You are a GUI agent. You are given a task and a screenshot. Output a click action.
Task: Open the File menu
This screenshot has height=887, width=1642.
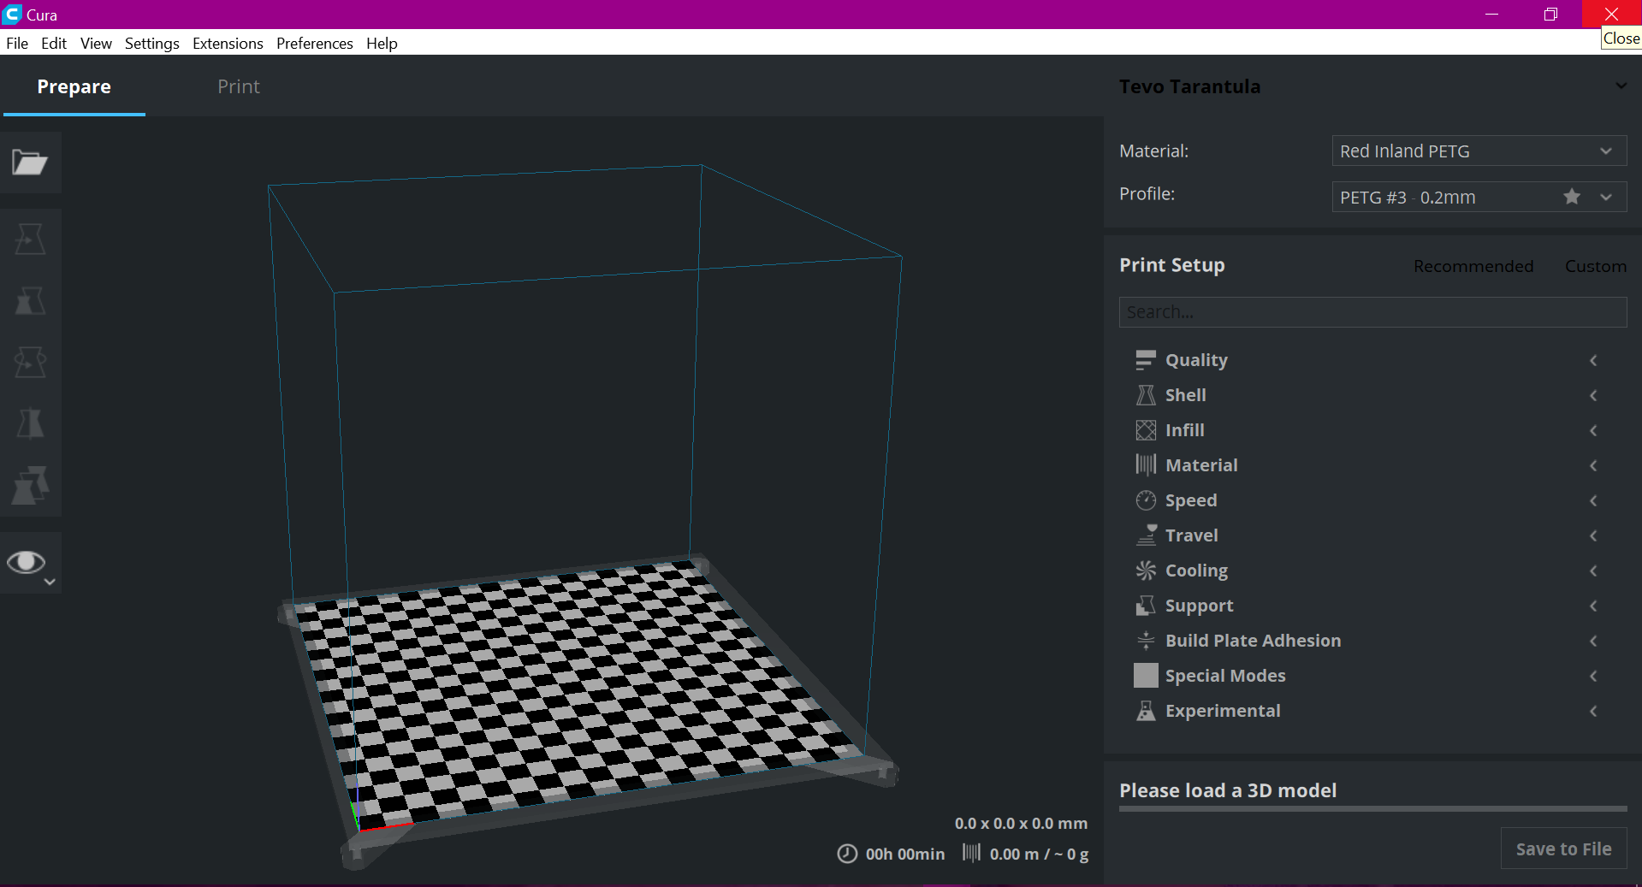coord(17,43)
